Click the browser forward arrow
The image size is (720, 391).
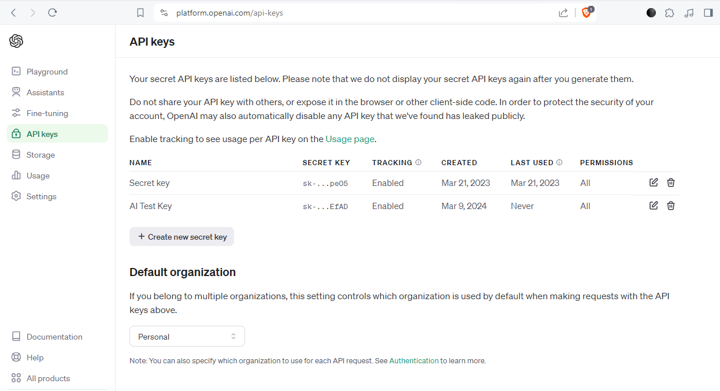point(32,12)
